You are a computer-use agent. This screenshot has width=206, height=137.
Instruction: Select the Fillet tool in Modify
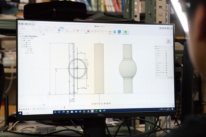pyautogui.click(x=55, y=30)
